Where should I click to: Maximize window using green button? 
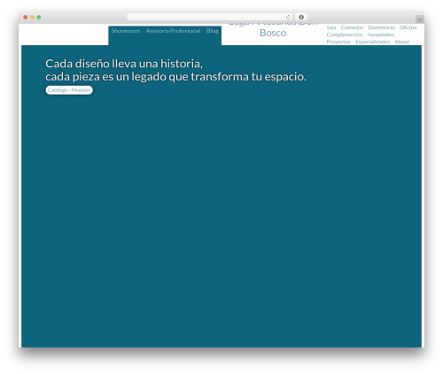click(39, 17)
